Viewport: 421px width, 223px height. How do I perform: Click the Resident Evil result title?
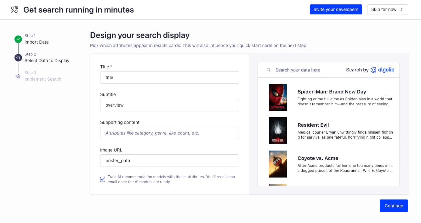click(313, 125)
